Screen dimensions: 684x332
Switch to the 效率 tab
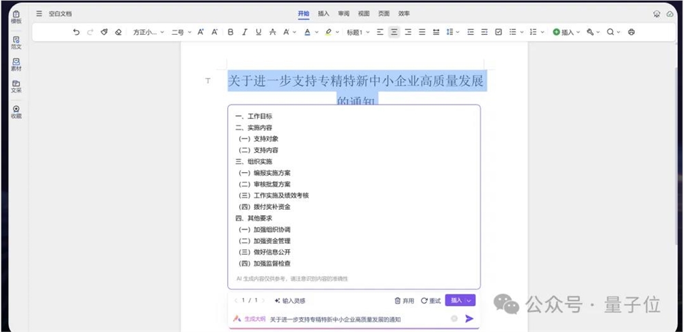pyautogui.click(x=404, y=14)
